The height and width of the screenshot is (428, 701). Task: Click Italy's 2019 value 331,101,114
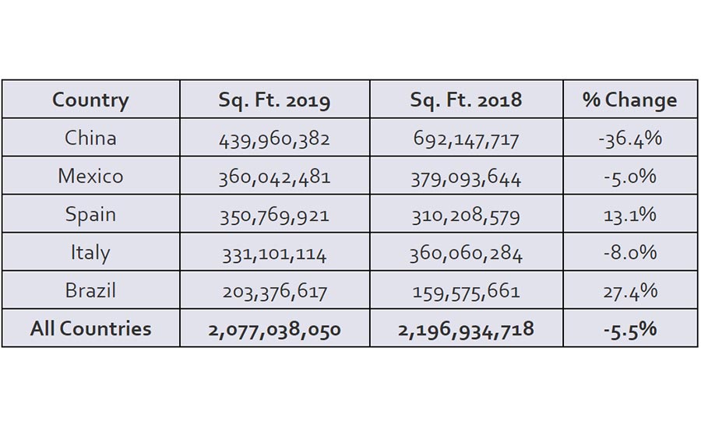[x=274, y=254]
